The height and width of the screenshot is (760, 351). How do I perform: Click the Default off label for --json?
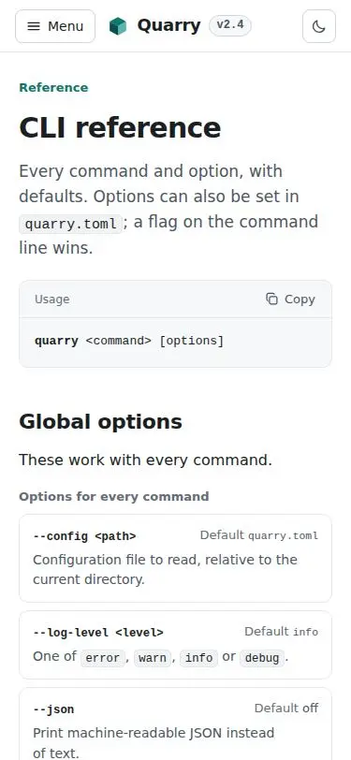click(286, 709)
